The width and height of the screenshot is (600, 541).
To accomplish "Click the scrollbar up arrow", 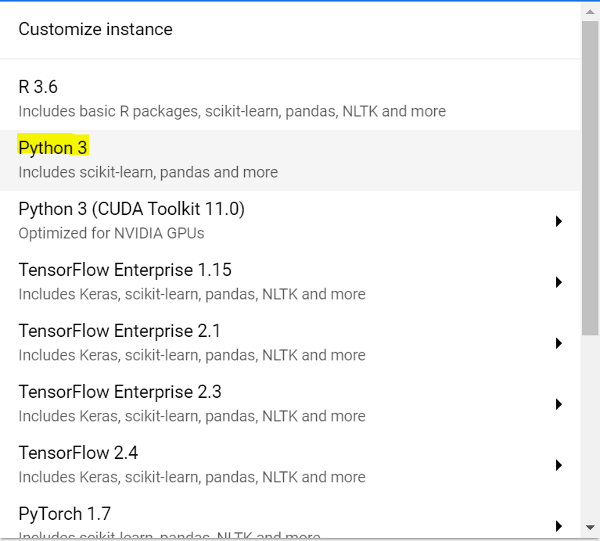I will tap(590, 12).
